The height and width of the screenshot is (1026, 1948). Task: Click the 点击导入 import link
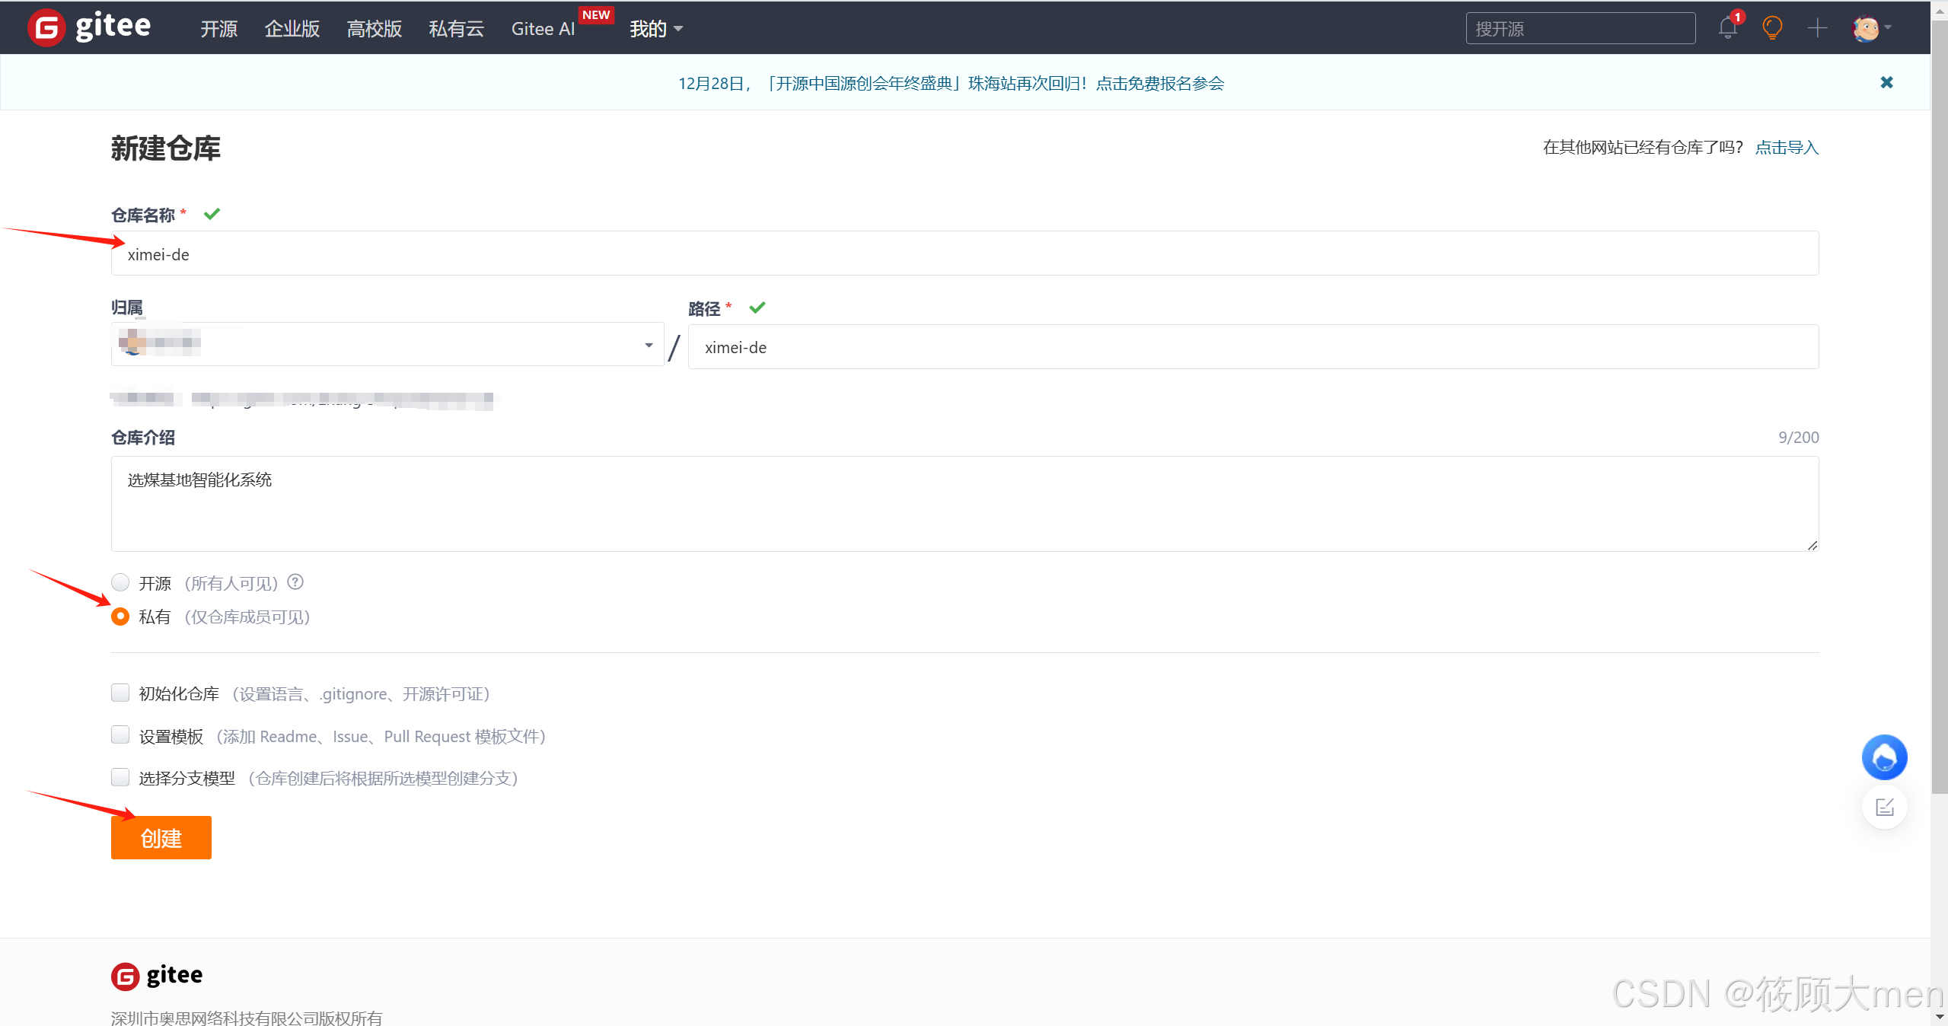coord(1787,147)
